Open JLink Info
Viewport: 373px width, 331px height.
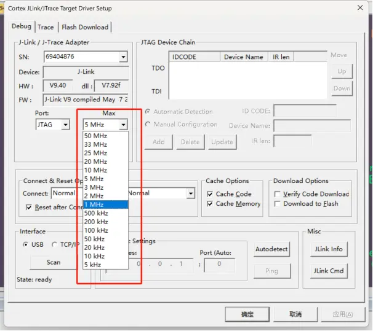329,249
